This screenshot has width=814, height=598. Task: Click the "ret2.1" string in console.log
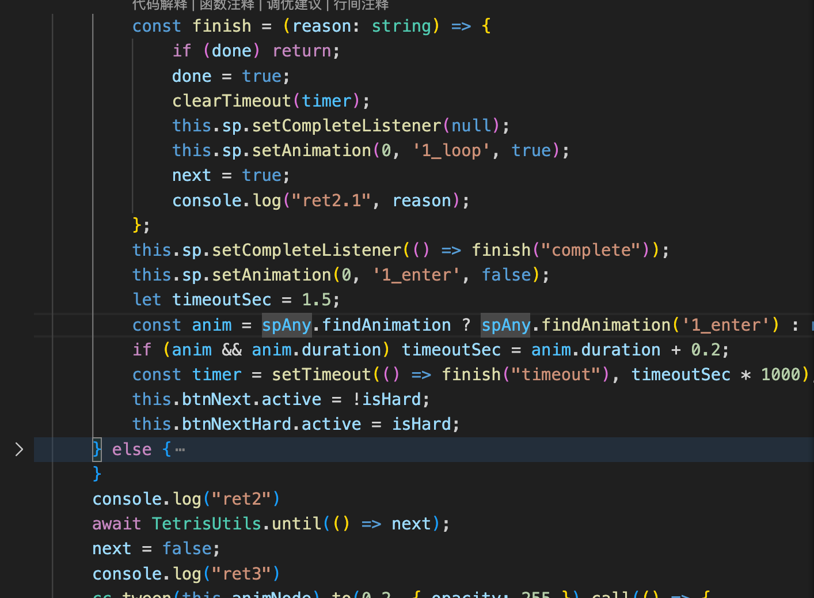click(x=331, y=200)
